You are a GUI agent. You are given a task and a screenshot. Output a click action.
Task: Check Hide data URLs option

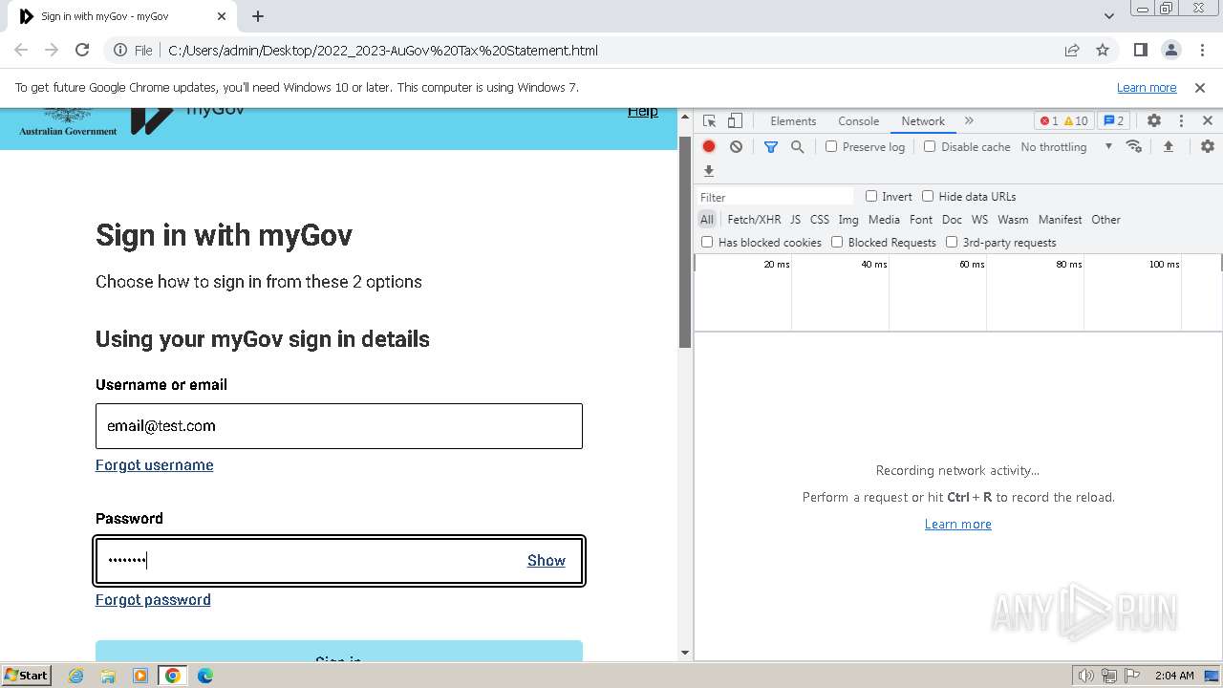click(928, 196)
